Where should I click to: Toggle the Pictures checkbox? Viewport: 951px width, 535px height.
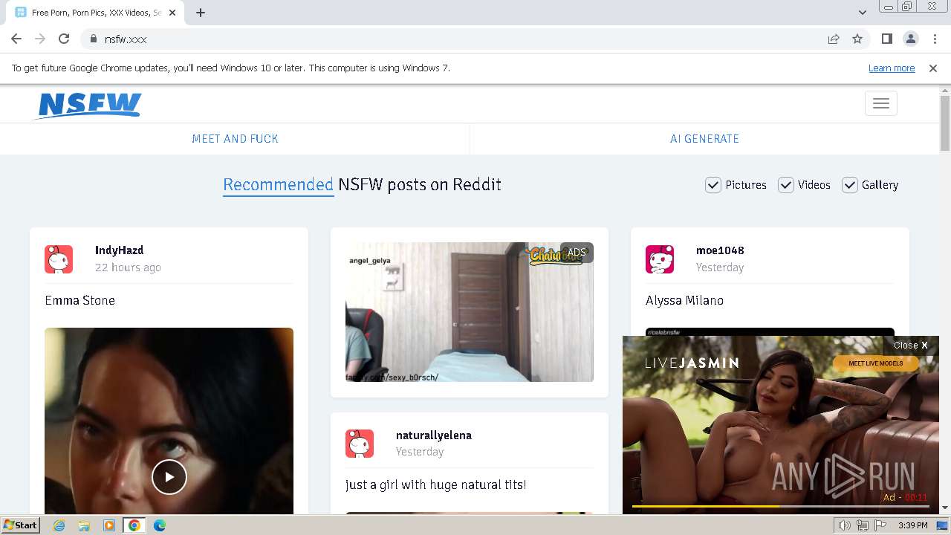(x=713, y=185)
